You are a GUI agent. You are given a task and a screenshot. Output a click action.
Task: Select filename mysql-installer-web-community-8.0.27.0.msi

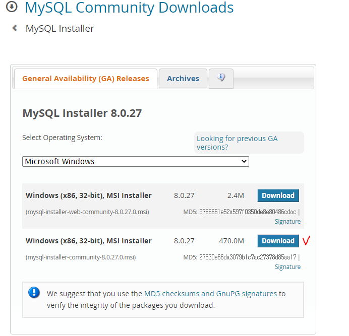[87, 212]
